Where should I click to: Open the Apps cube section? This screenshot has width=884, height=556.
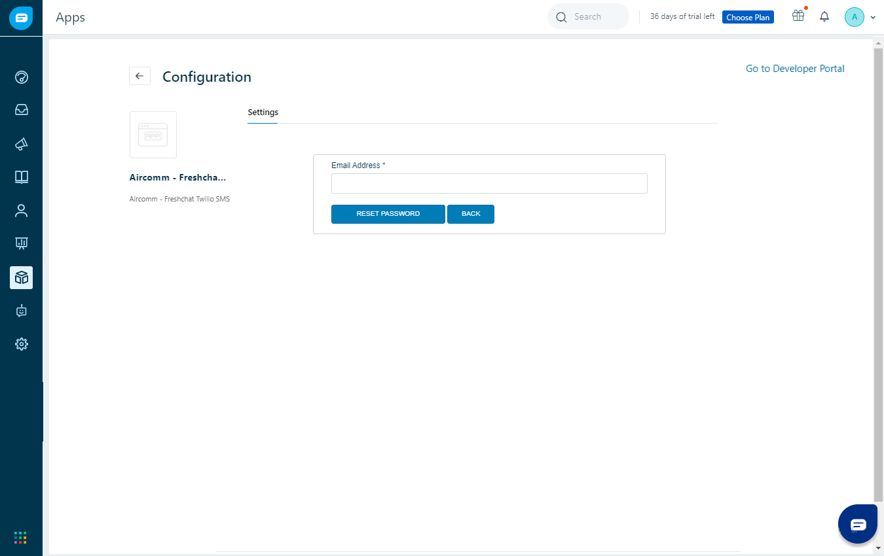point(22,277)
